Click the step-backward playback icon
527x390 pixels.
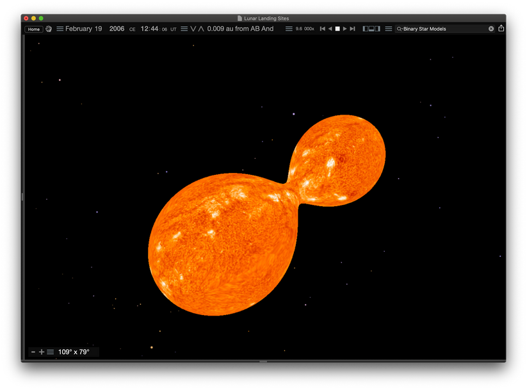tap(330, 29)
